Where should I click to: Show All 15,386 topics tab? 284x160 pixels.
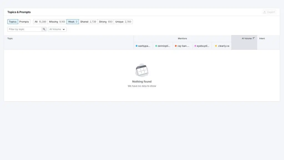[40, 22]
